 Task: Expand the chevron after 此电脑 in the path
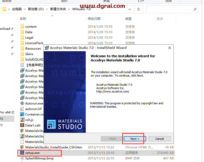[x=24, y=9]
